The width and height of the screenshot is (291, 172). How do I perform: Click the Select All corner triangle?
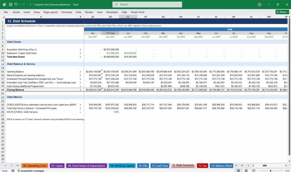point(3,17)
